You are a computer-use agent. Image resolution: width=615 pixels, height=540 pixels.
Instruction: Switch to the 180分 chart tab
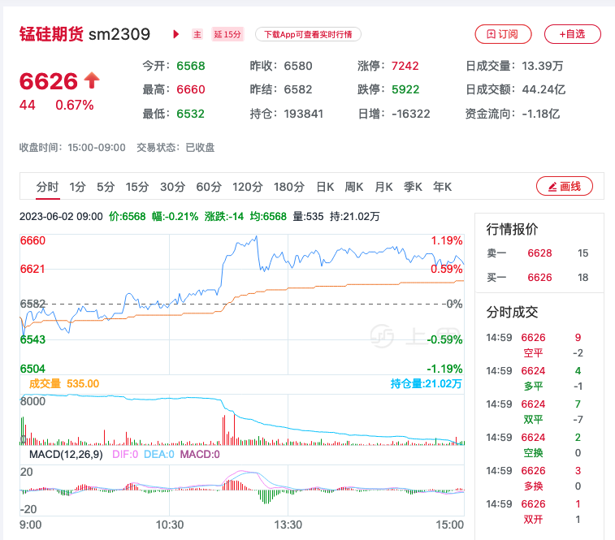289,187
